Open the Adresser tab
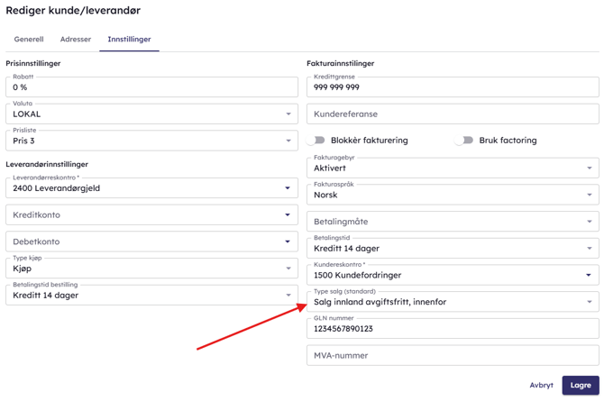The height and width of the screenshot is (401, 604). (76, 40)
